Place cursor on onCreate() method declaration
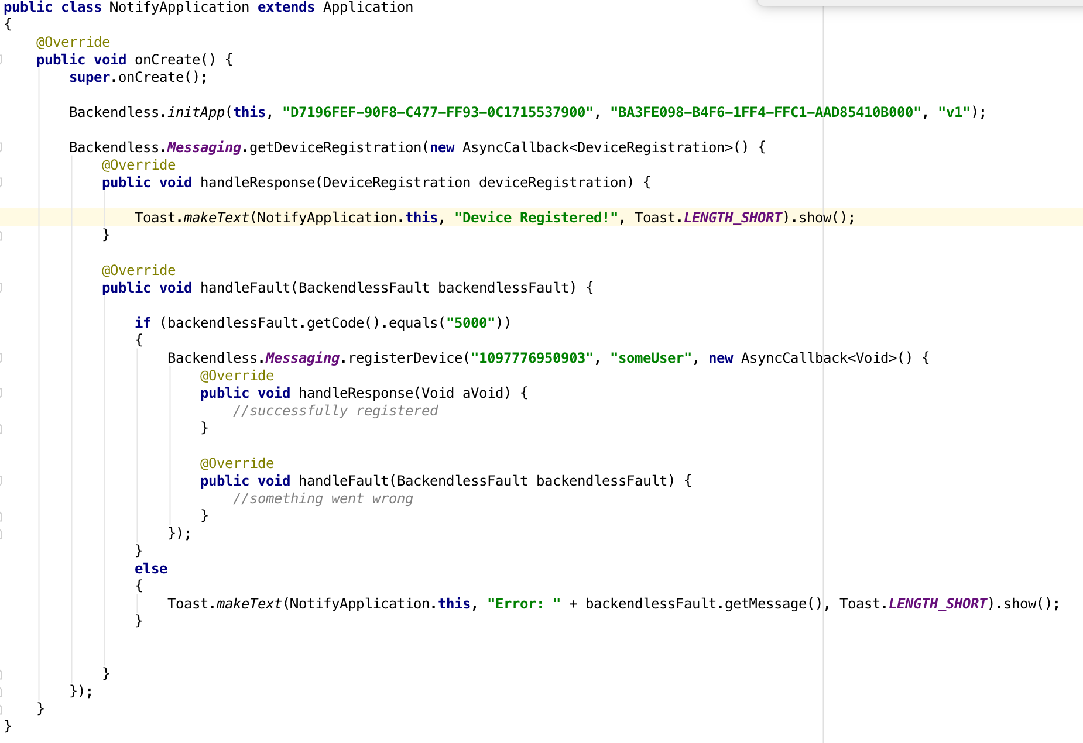This screenshot has width=1083, height=743. (175, 60)
